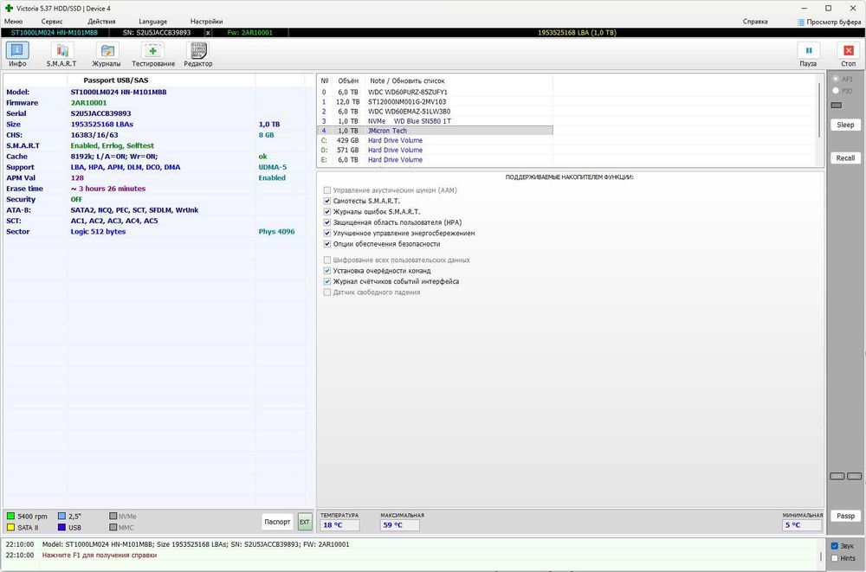Select the PIO radio button
Image resolution: width=866 pixels, height=572 pixels.
click(x=836, y=91)
